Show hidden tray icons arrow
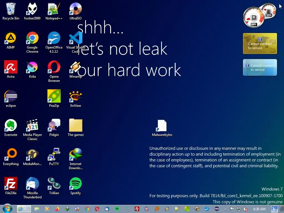The height and width of the screenshot is (213, 284). (x=225, y=209)
